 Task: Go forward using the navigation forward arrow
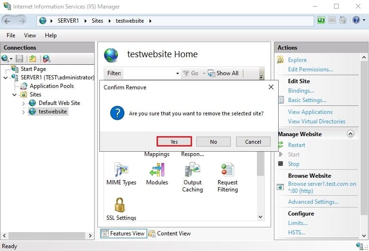[22, 21]
